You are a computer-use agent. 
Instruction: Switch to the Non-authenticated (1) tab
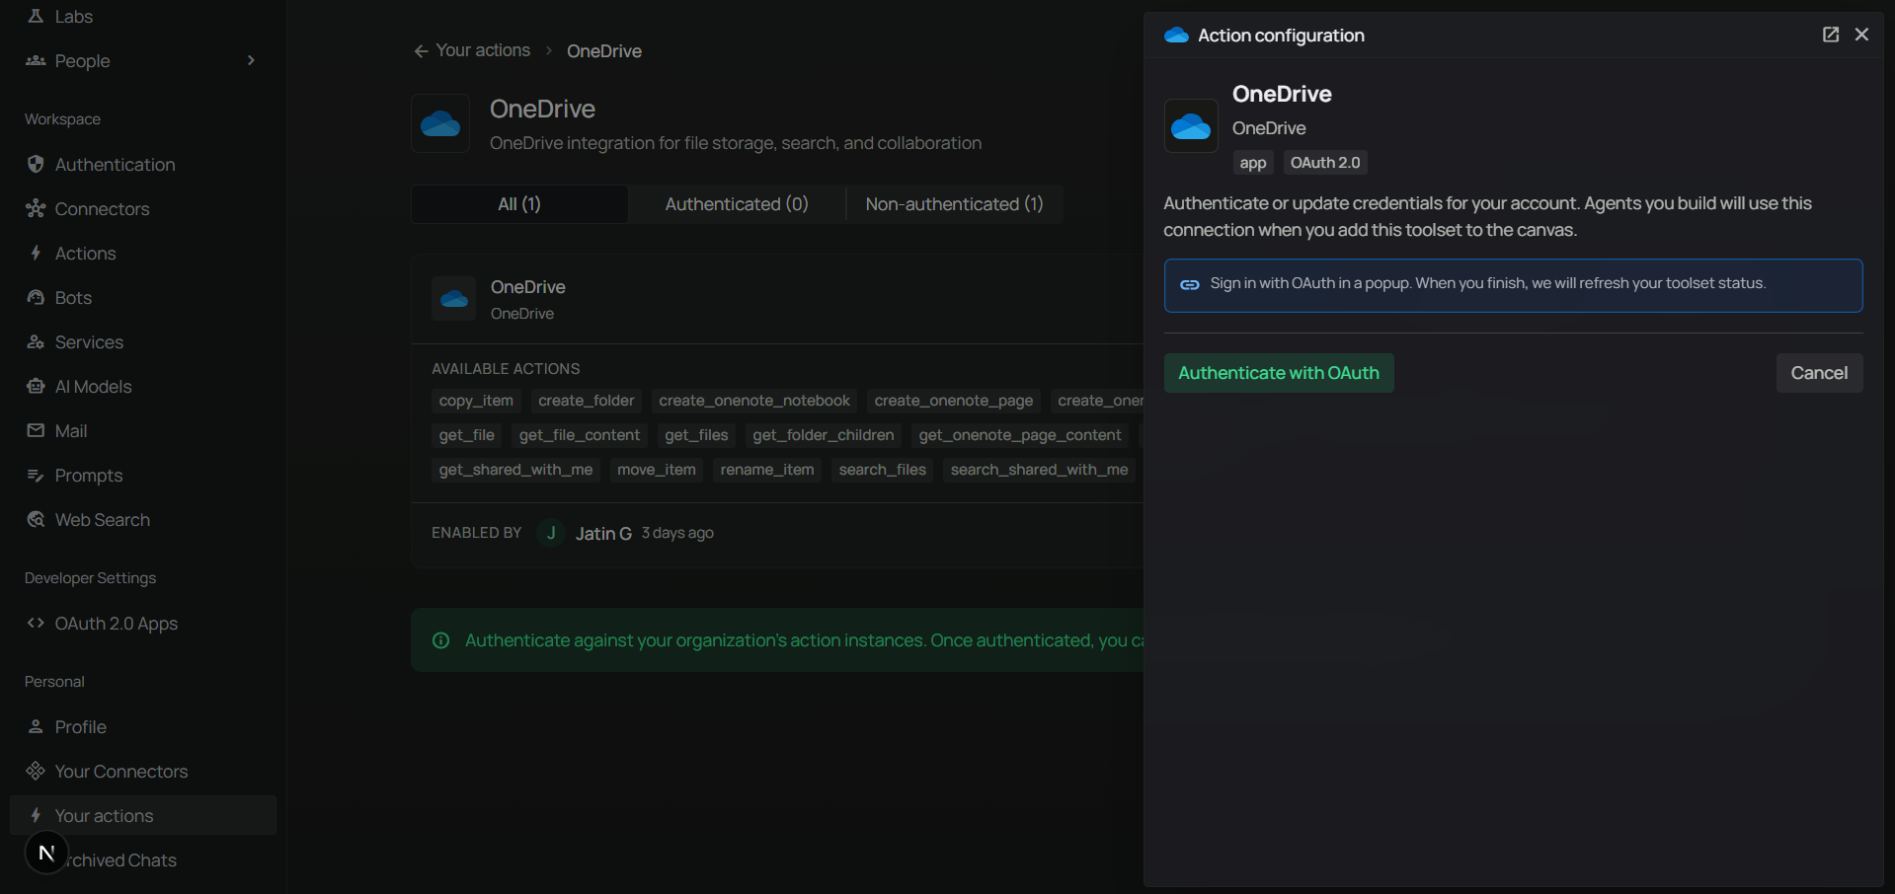pos(953,203)
